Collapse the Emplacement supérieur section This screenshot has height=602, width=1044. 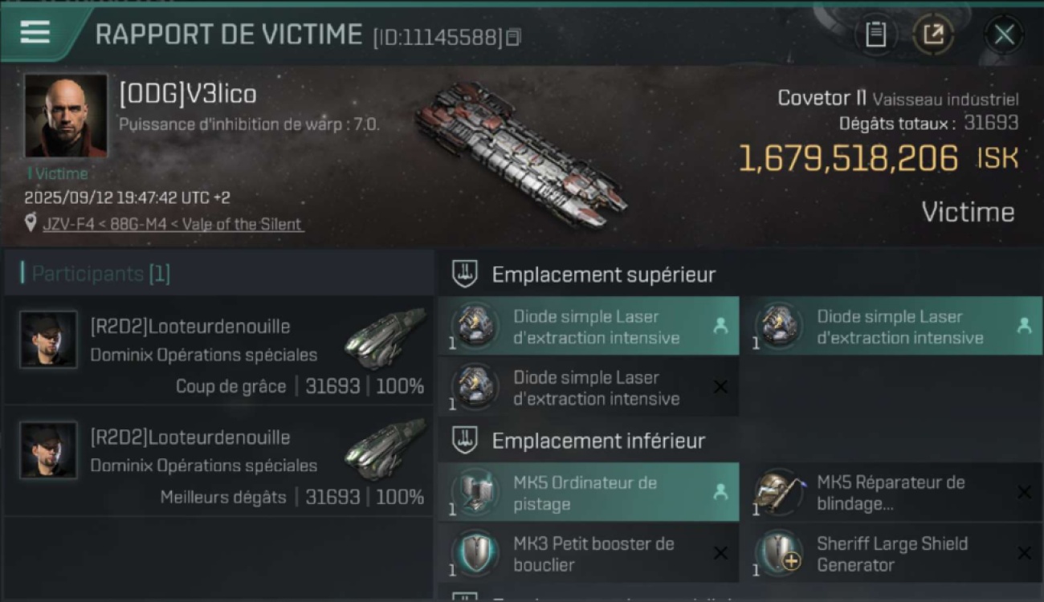tap(465, 275)
